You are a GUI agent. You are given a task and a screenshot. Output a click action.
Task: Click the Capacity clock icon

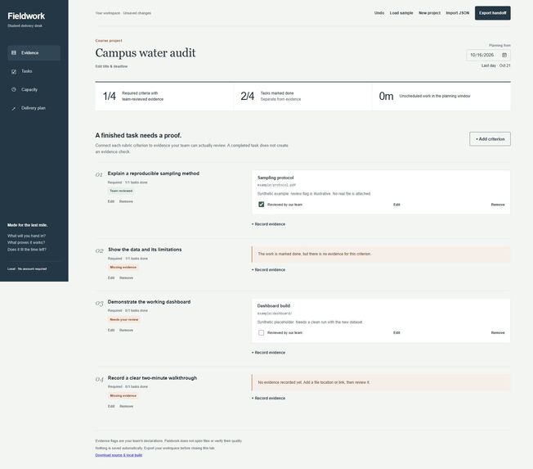tap(14, 89)
